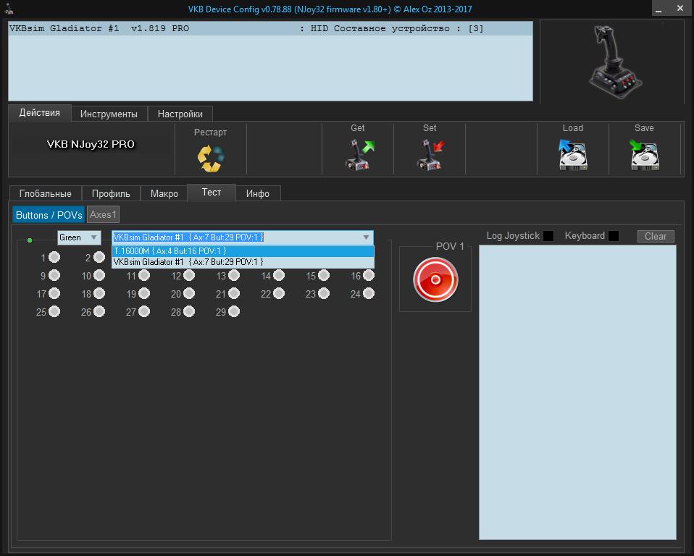Click button indicator number 21
Screen dimensions: 694x556
coord(234,293)
